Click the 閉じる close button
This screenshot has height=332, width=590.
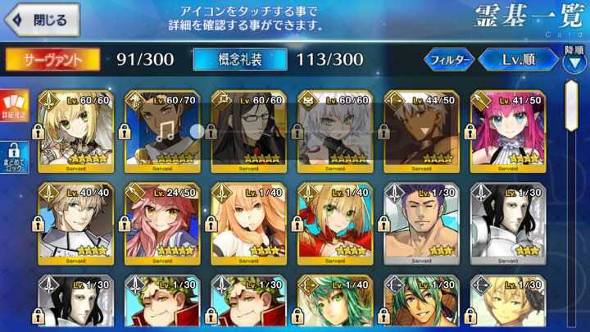[43, 20]
